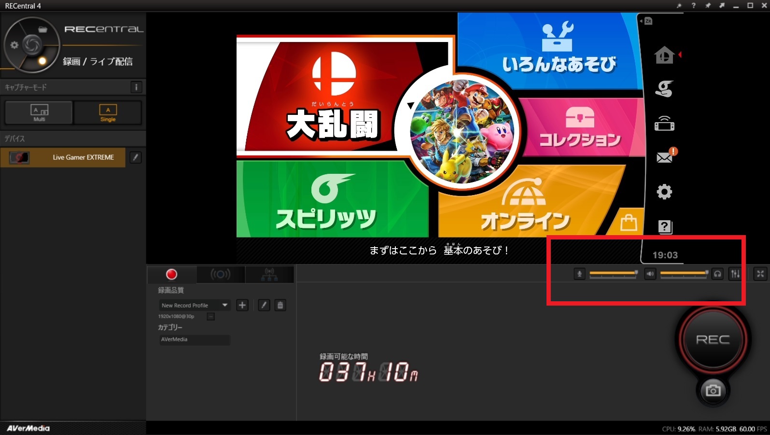Image resolution: width=770 pixels, height=435 pixels.
Task: Click the arrow icon left of minimize
Action: point(722,6)
